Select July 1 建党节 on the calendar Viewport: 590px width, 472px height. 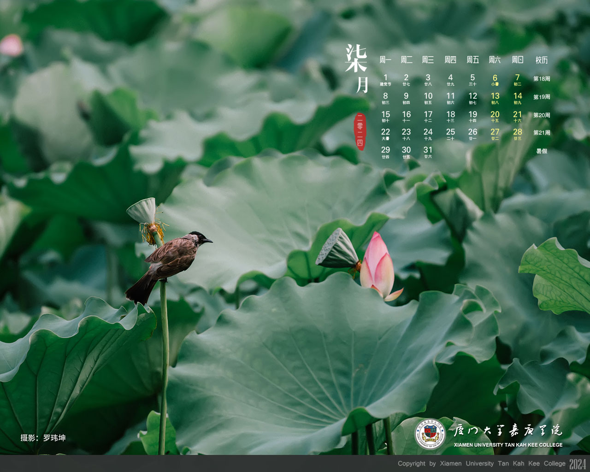click(385, 80)
